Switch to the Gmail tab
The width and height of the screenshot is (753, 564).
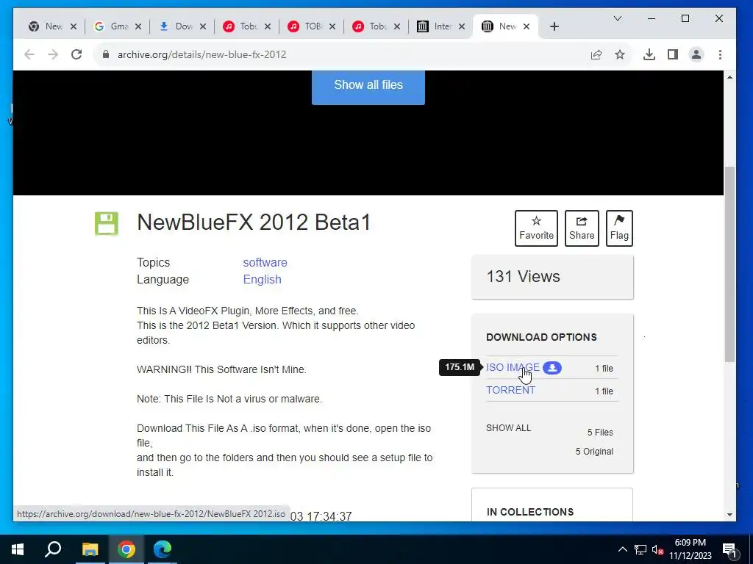pyautogui.click(x=117, y=26)
